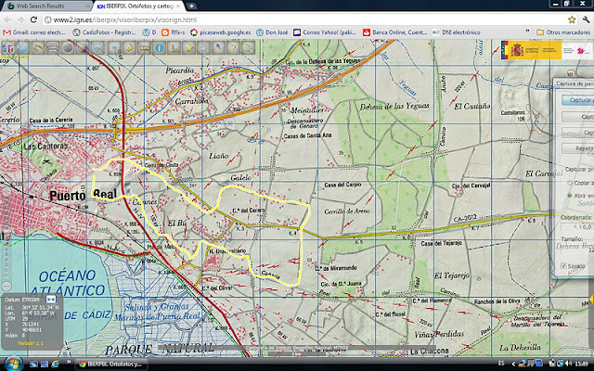Open the Gmail bookmark
594x371 pixels.
coord(34,32)
